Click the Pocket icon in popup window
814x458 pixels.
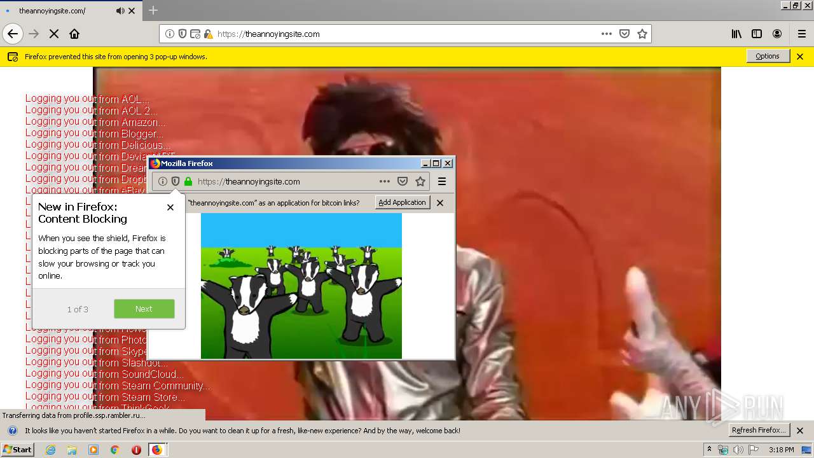403,181
